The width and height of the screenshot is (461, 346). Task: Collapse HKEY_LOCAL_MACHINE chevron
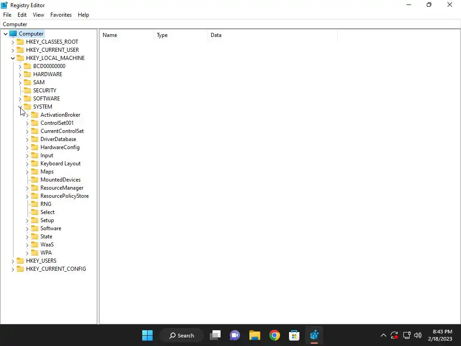[x=13, y=58]
